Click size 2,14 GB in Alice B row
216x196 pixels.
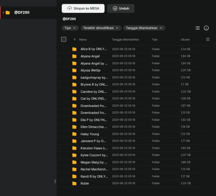pyautogui.click(x=186, y=49)
